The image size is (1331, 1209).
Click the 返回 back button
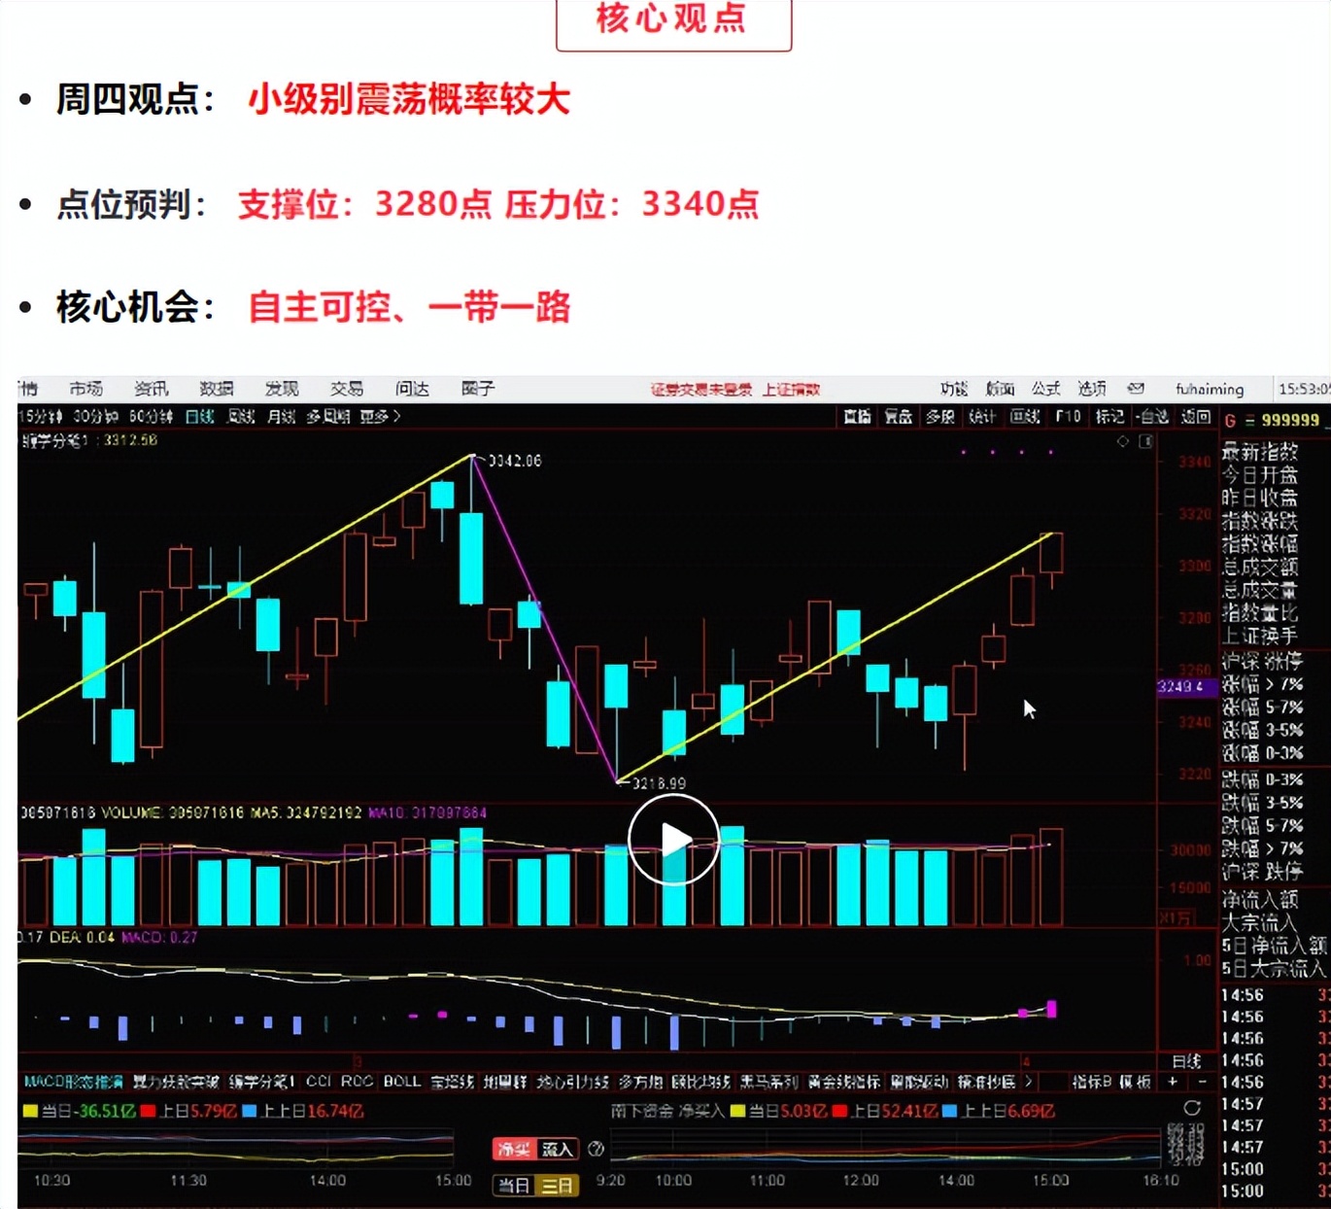1196,416
